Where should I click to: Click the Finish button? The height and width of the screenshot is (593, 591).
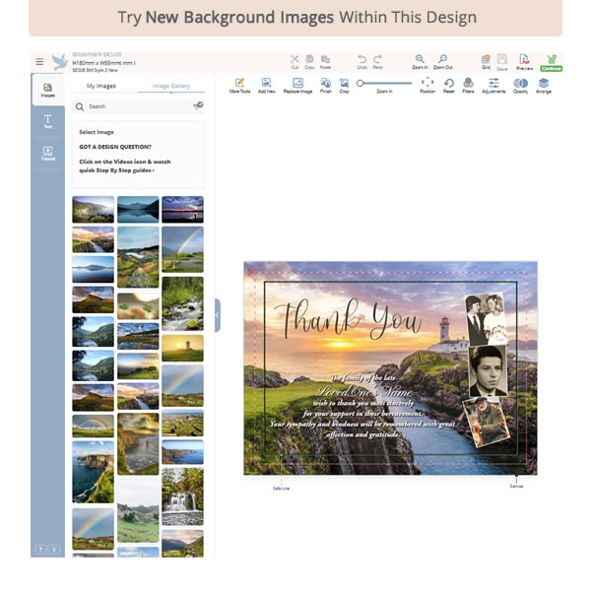coord(325,84)
